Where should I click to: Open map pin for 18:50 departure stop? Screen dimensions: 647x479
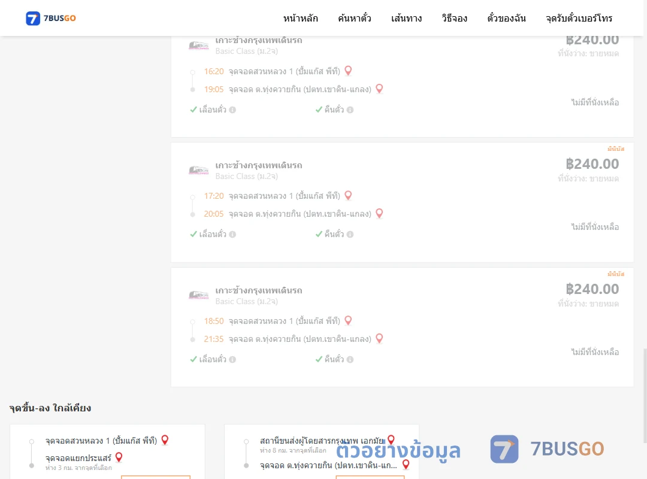pos(348,320)
